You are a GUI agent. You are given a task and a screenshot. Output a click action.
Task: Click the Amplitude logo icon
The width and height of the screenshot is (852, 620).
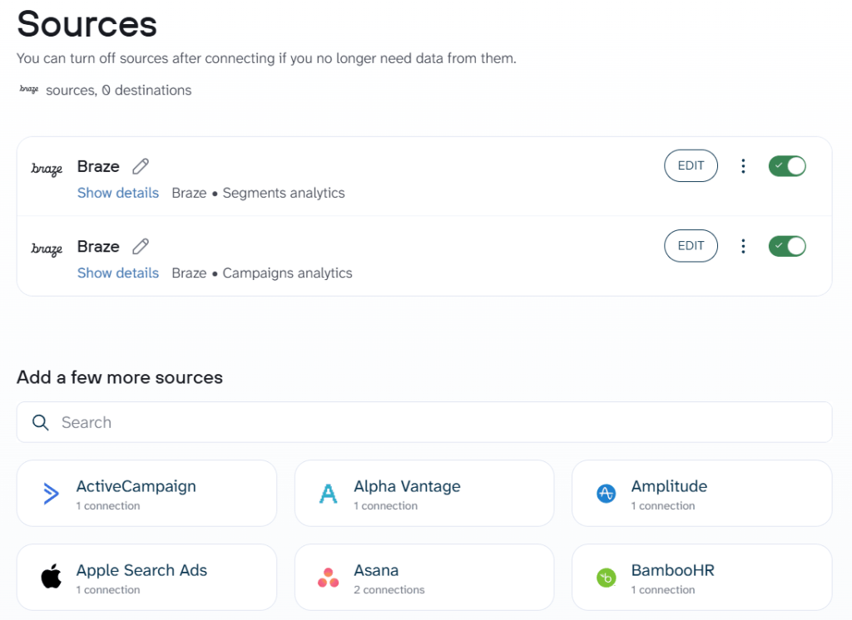coord(606,494)
